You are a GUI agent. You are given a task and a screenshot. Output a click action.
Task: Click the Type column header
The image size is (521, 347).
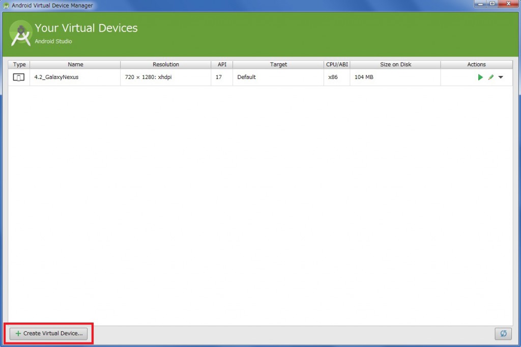pyautogui.click(x=19, y=65)
